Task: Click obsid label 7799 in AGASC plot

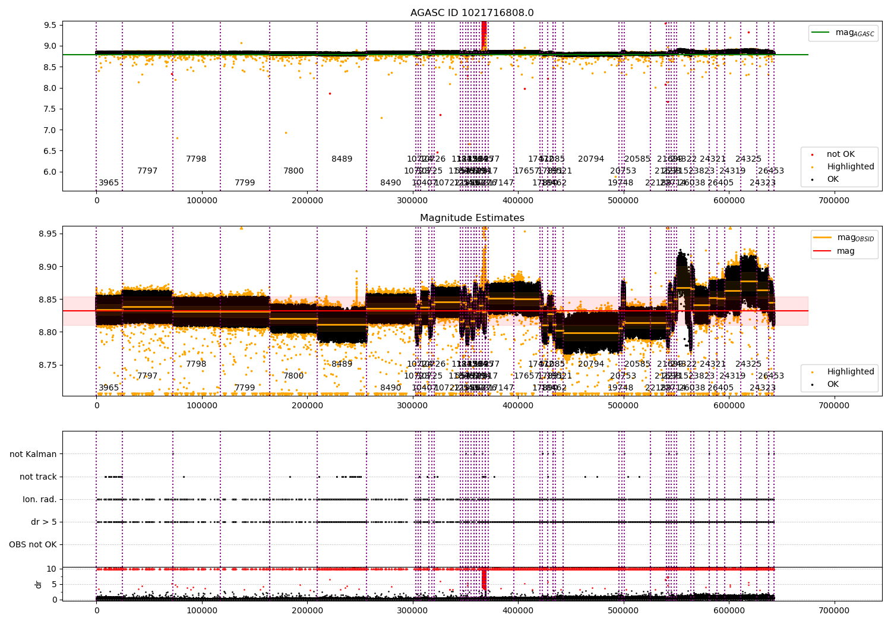Action: pos(245,183)
